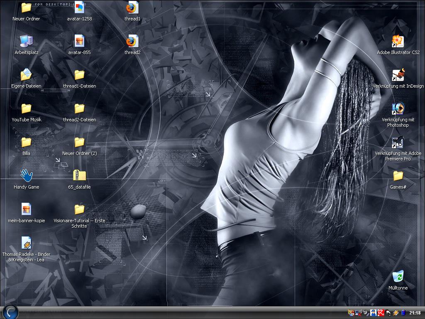Click the round blue Start button
This screenshot has height=319, width=425.
(10, 312)
